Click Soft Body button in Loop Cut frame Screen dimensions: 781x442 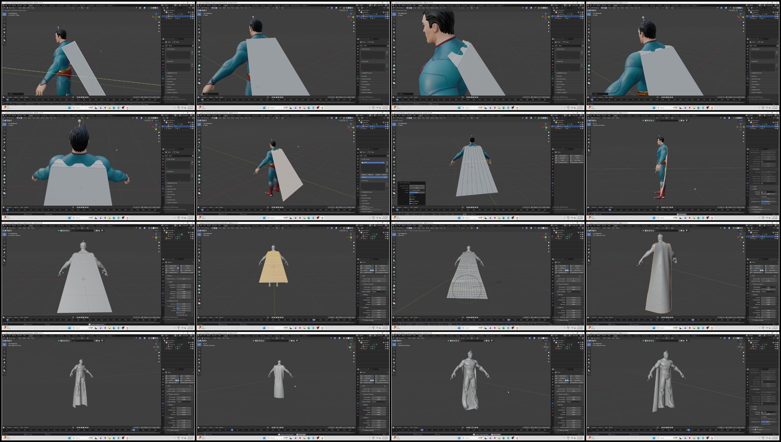tap(577, 156)
